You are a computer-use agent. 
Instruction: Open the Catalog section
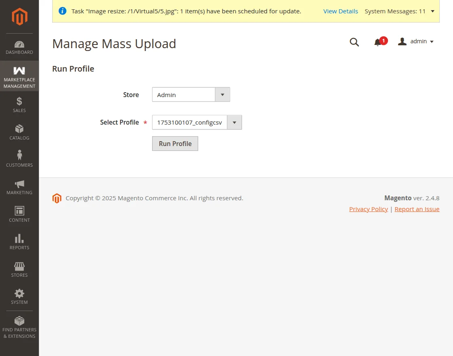19,132
